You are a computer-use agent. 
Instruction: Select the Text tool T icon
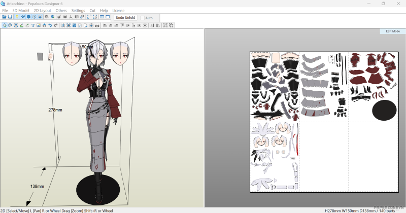pyautogui.click(x=33, y=25)
